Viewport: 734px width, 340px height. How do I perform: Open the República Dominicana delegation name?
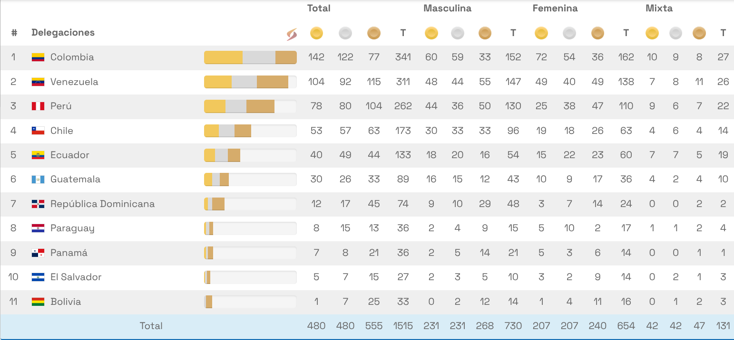click(x=102, y=204)
